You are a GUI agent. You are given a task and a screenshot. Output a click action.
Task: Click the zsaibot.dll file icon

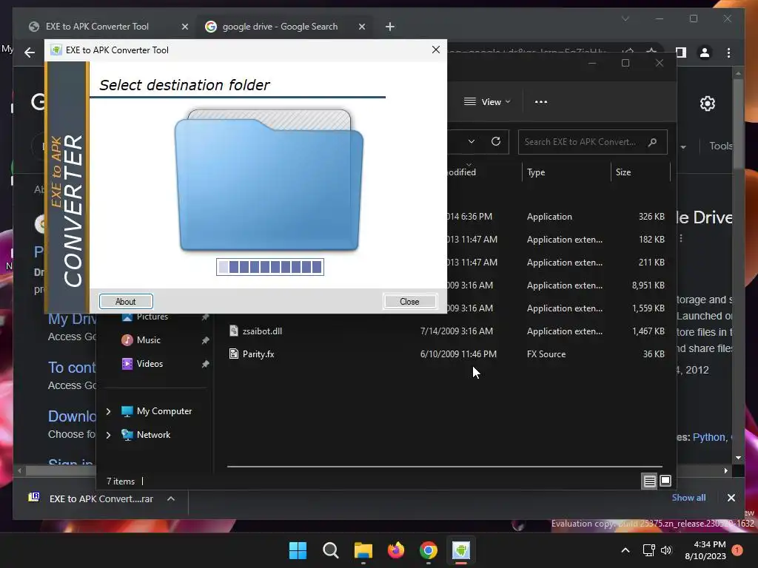pos(233,331)
